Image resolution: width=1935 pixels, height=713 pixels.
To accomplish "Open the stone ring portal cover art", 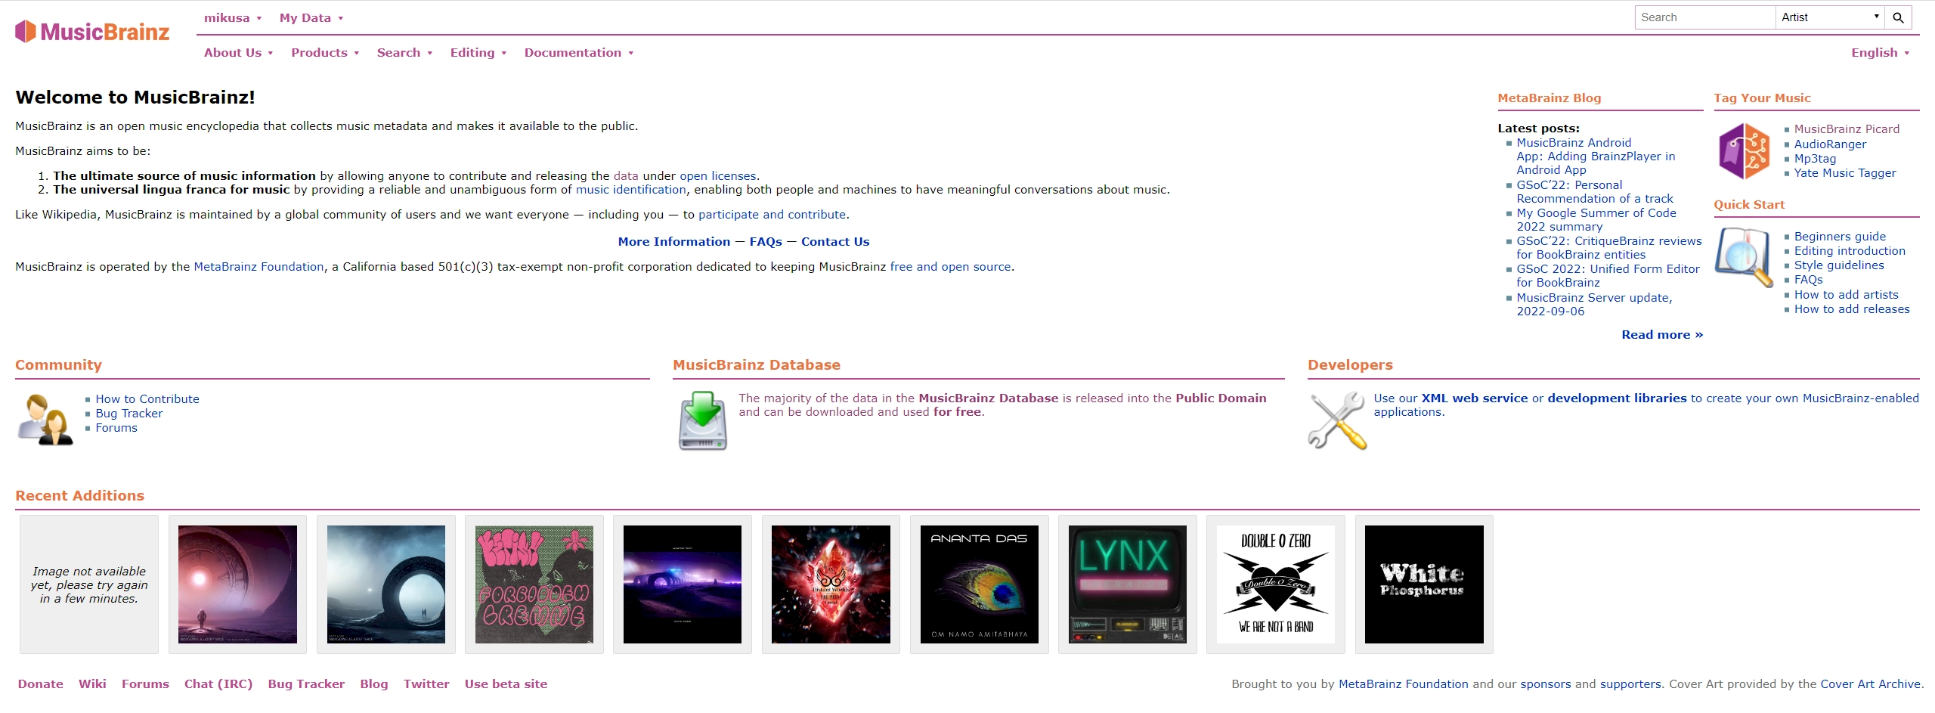I will (x=386, y=584).
